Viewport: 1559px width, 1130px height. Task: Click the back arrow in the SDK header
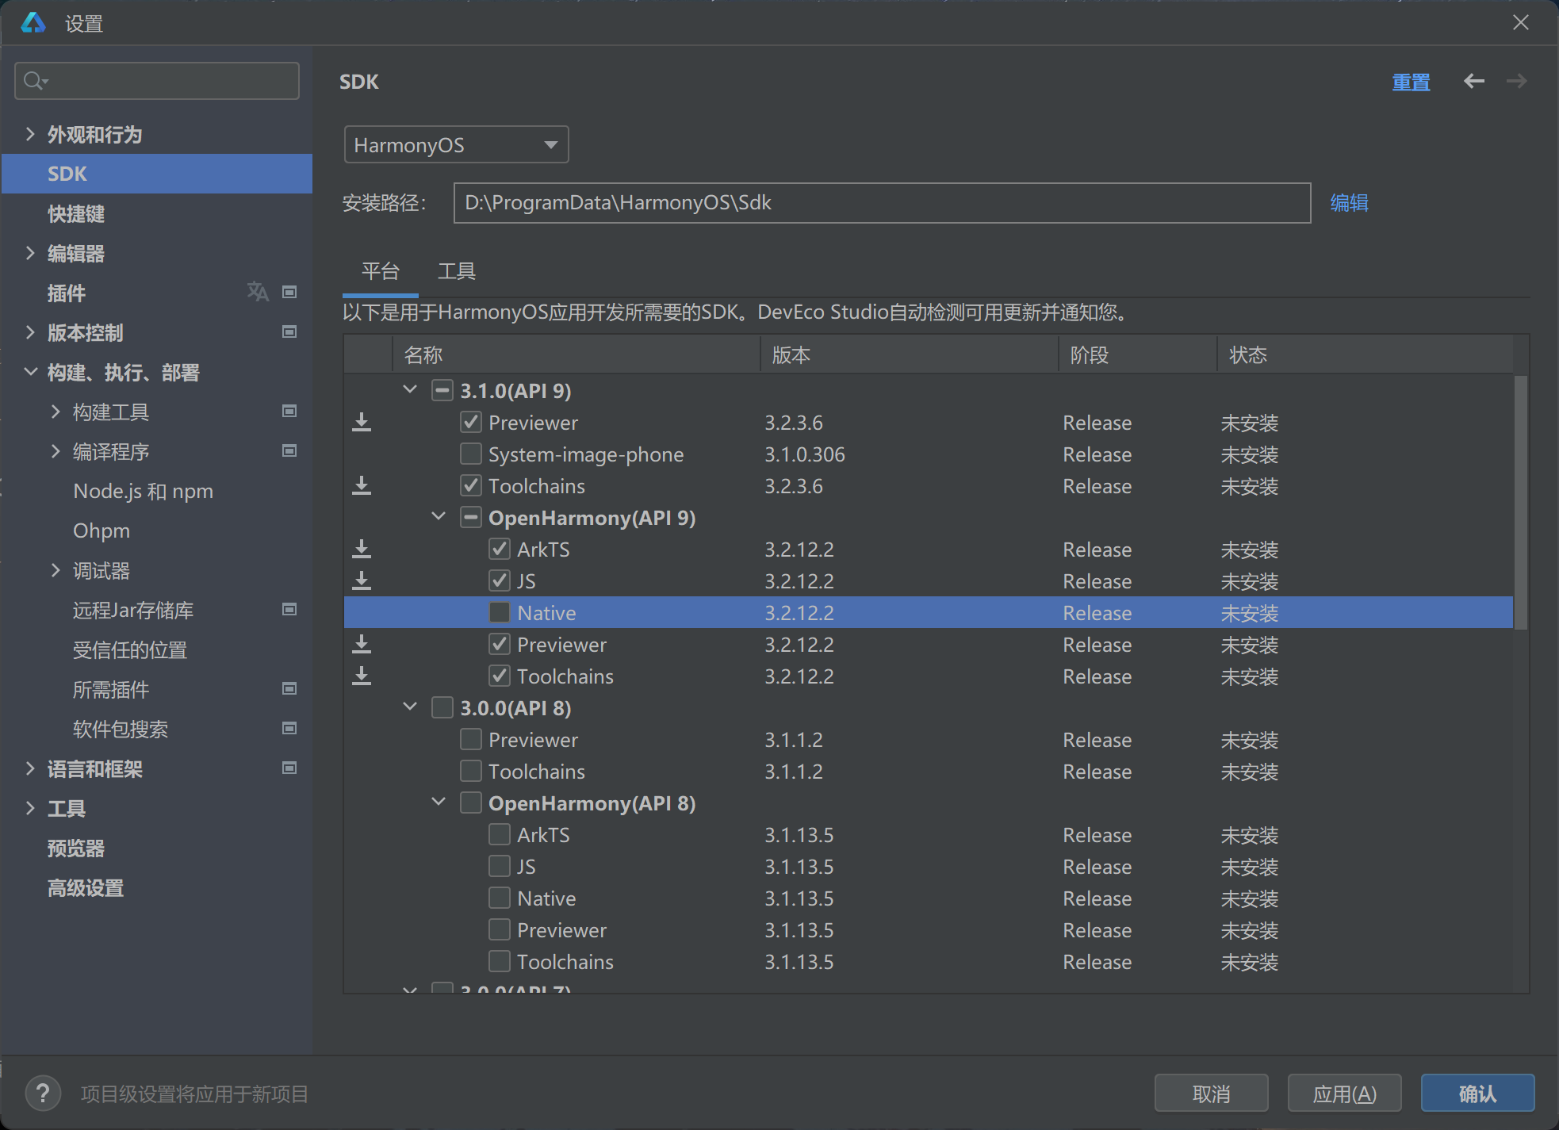1474,81
